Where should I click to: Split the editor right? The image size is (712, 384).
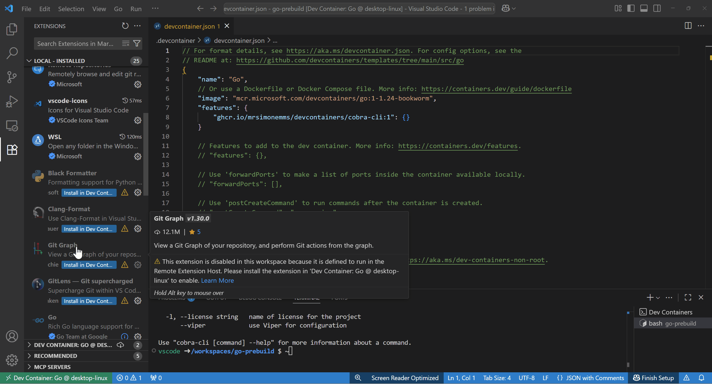688,26
